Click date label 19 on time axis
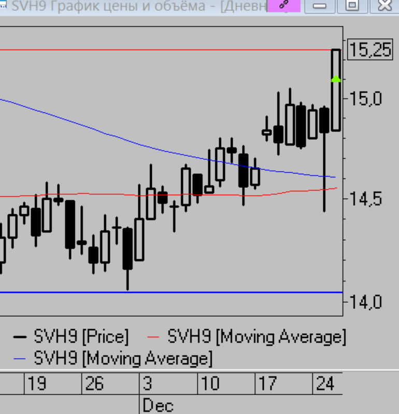This screenshot has width=399, height=414. (37, 385)
